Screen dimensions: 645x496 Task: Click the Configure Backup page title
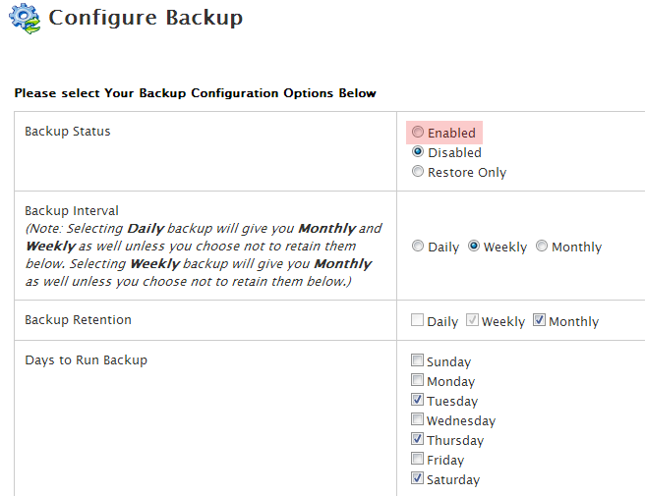click(146, 18)
